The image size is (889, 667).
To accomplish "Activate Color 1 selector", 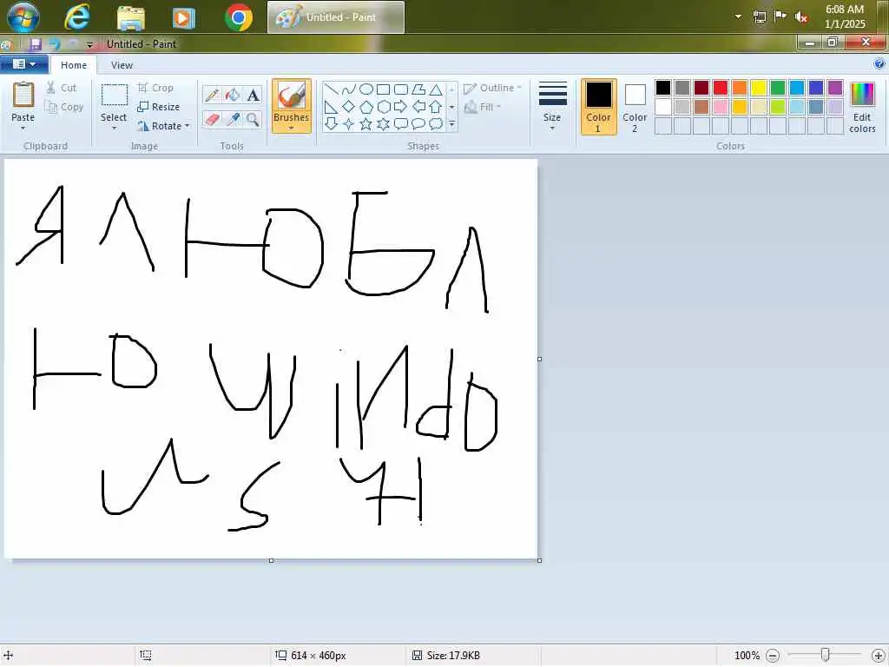I will (598, 107).
